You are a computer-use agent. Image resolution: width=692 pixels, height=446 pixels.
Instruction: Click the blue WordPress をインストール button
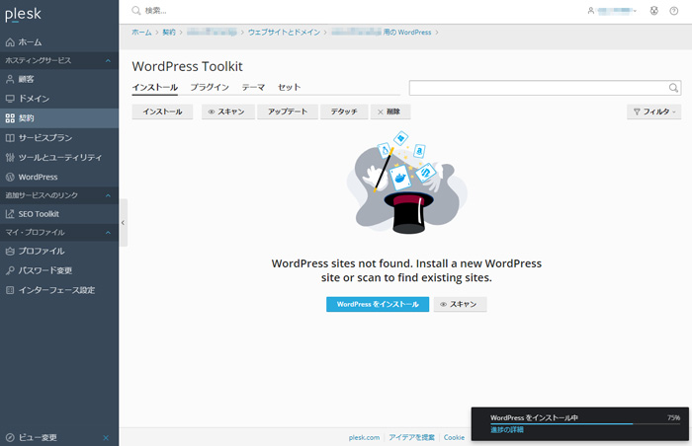point(378,304)
